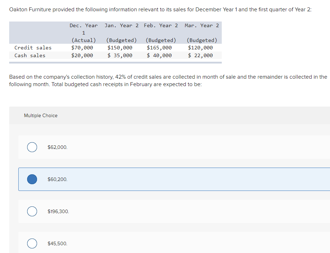Screen dimensions: 330x253
Task: Click the Cash sales row label
Action: coord(30,55)
